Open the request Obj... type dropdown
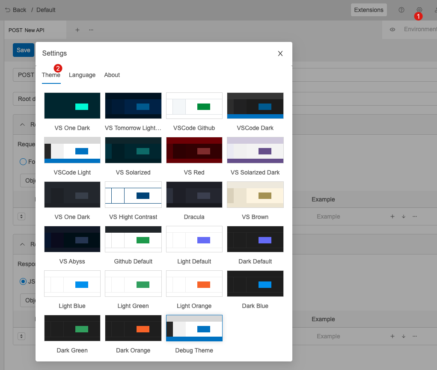Image resolution: width=437 pixels, height=370 pixels. tap(28, 181)
